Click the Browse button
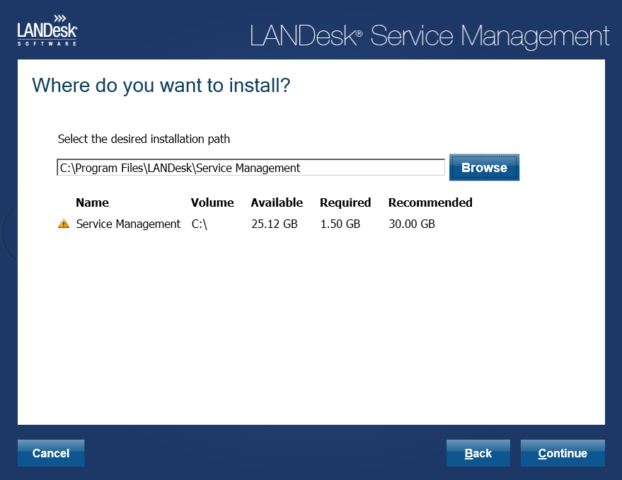This screenshot has width=622, height=480. [x=484, y=167]
